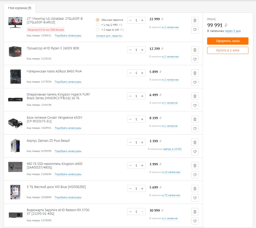Edit quantity field for Zalman Z3 Plus

pos(136,142)
